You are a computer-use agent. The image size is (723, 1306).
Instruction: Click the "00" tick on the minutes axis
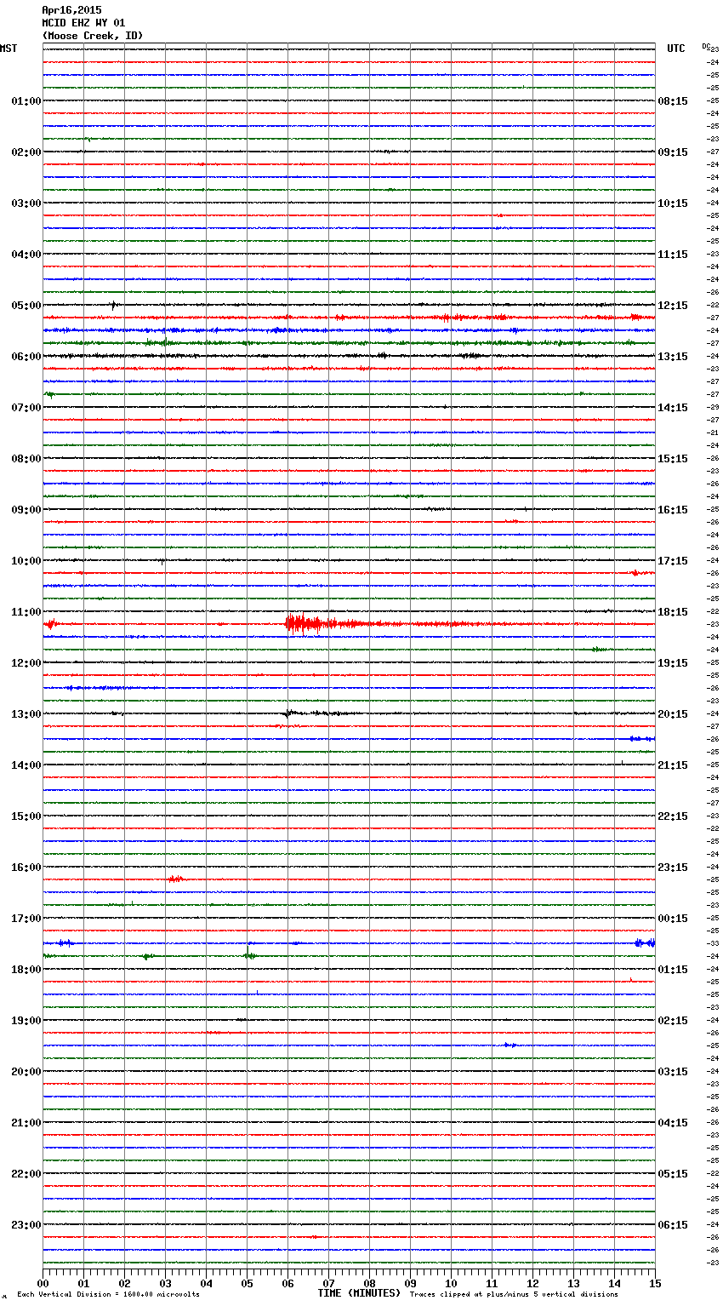click(x=43, y=1283)
